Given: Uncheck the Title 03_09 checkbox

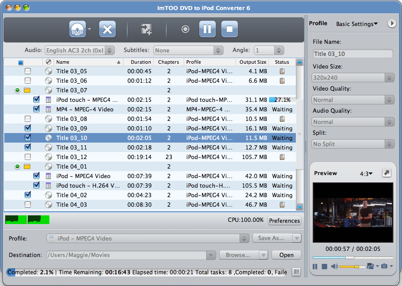Looking at the screenshot, I should tap(28, 128).
